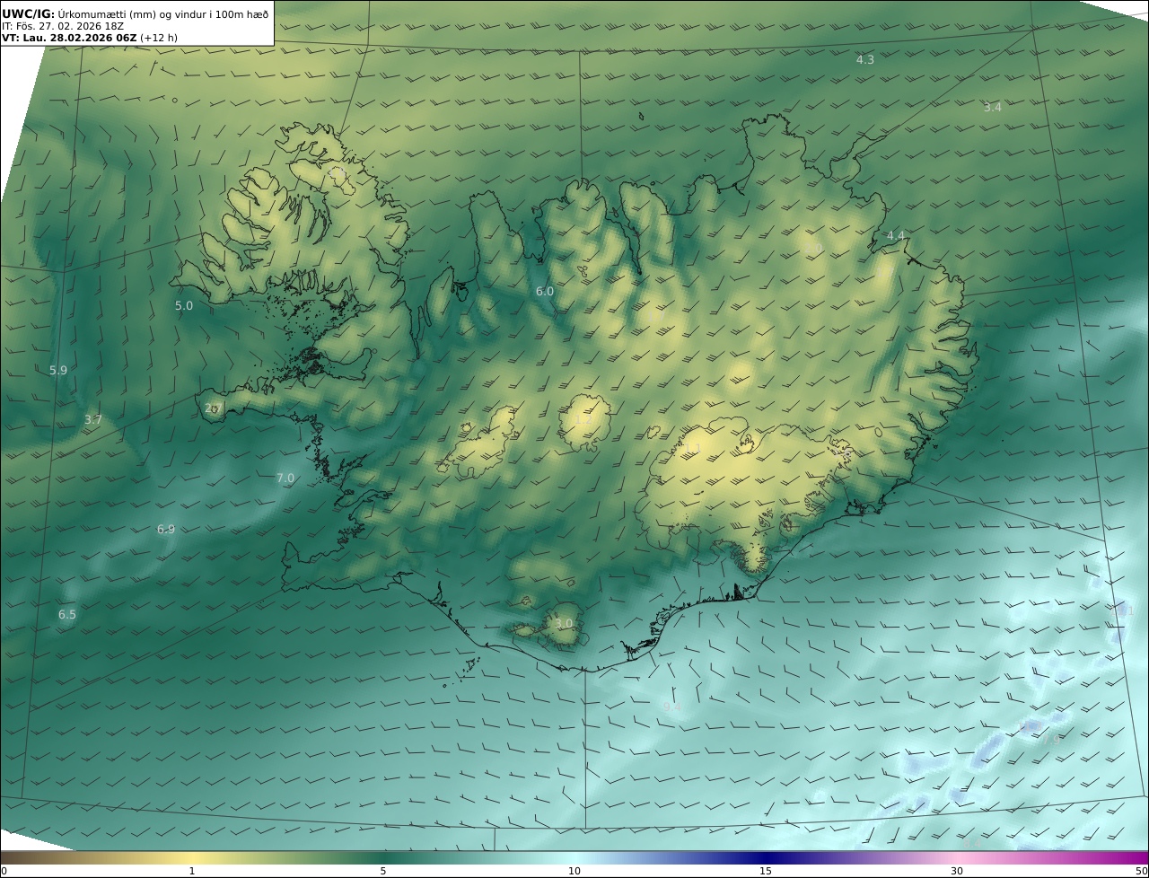Click the 3.0 value on the southern glacier
This screenshot has width=1149, height=878.
[x=563, y=624]
